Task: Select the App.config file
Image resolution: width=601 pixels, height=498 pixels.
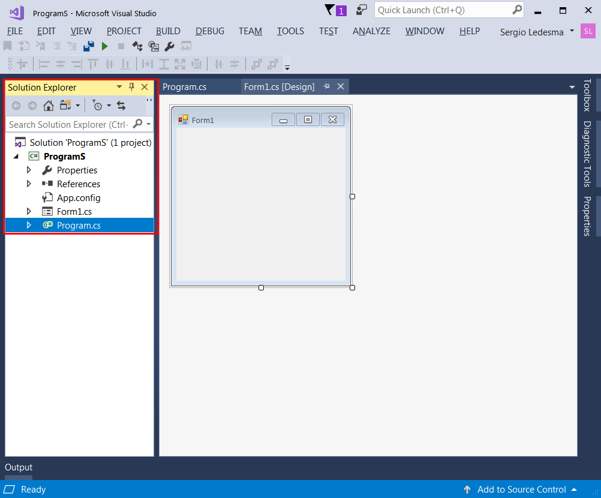Action: pos(79,198)
